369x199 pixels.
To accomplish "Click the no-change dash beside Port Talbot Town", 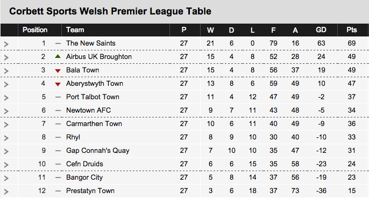I will coord(58,97).
